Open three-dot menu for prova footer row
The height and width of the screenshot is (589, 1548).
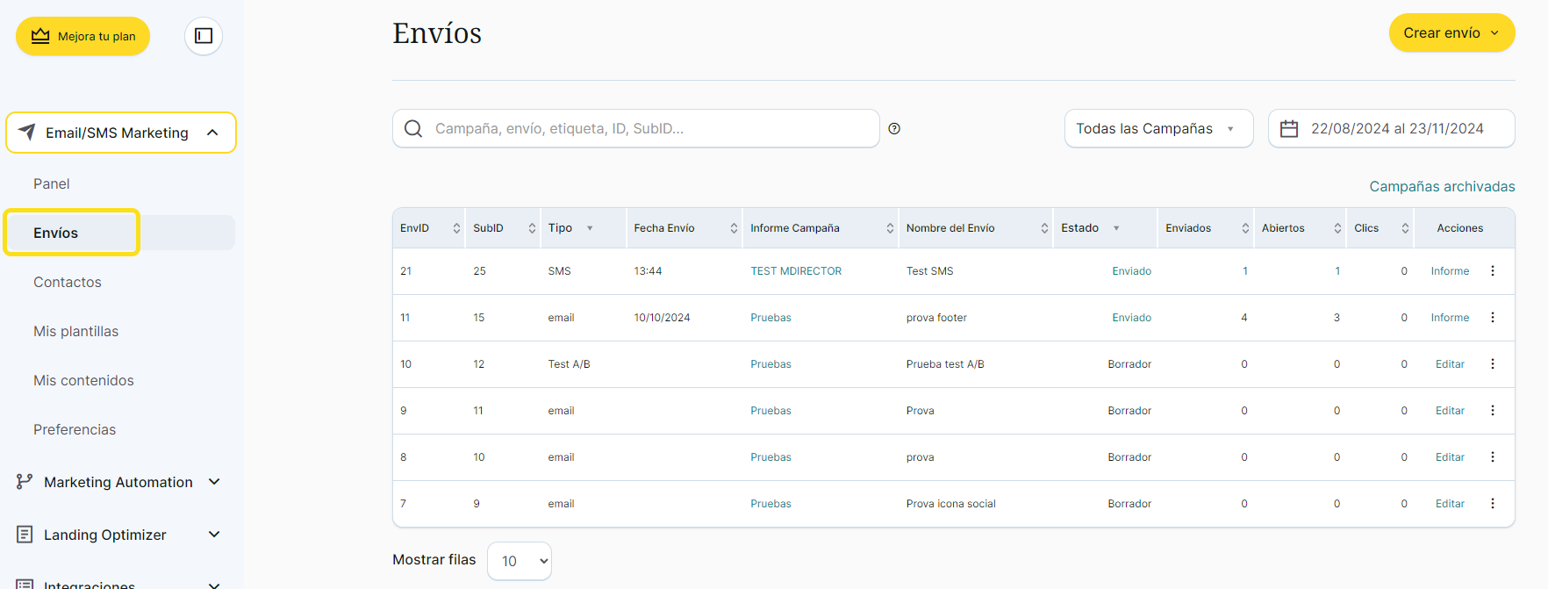[x=1492, y=318]
